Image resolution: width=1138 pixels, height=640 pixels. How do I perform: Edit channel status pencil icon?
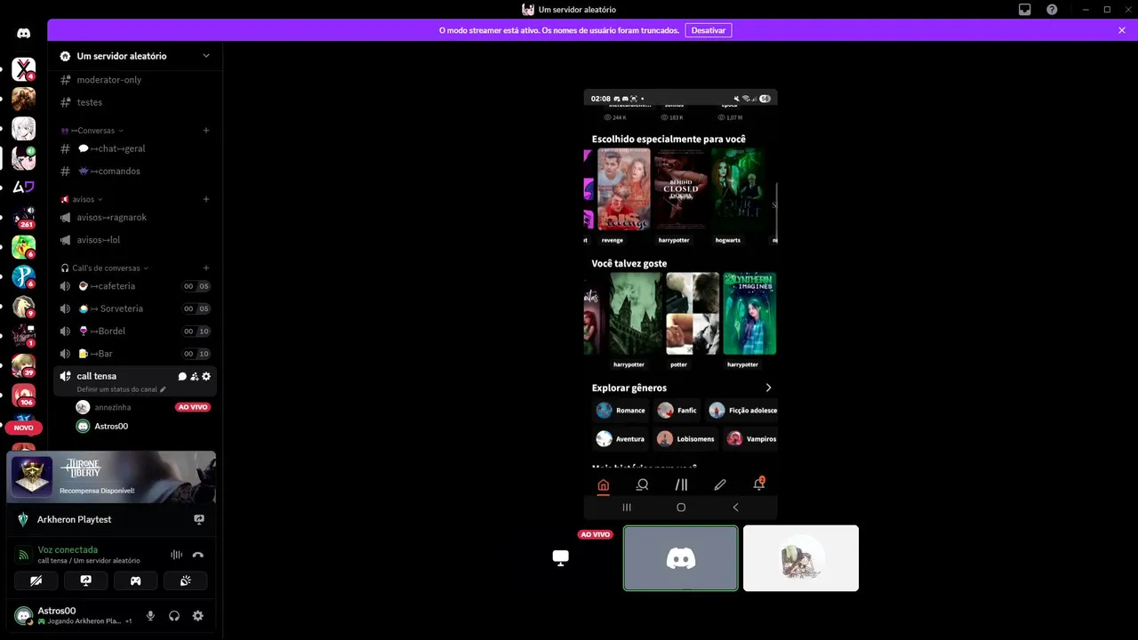[163, 389]
